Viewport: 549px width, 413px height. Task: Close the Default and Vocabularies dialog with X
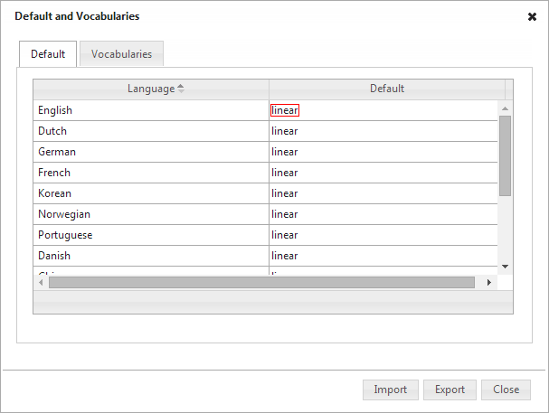[x=532, y=16]
